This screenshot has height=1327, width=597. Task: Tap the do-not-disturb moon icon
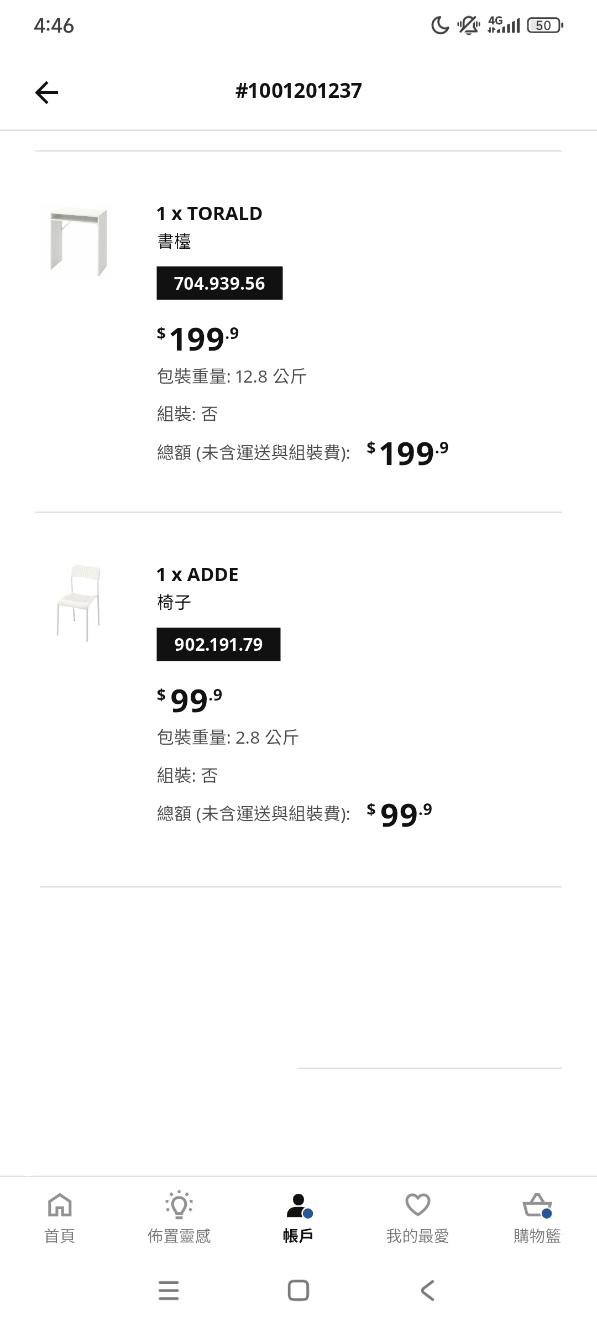click(x=440, y=25)
